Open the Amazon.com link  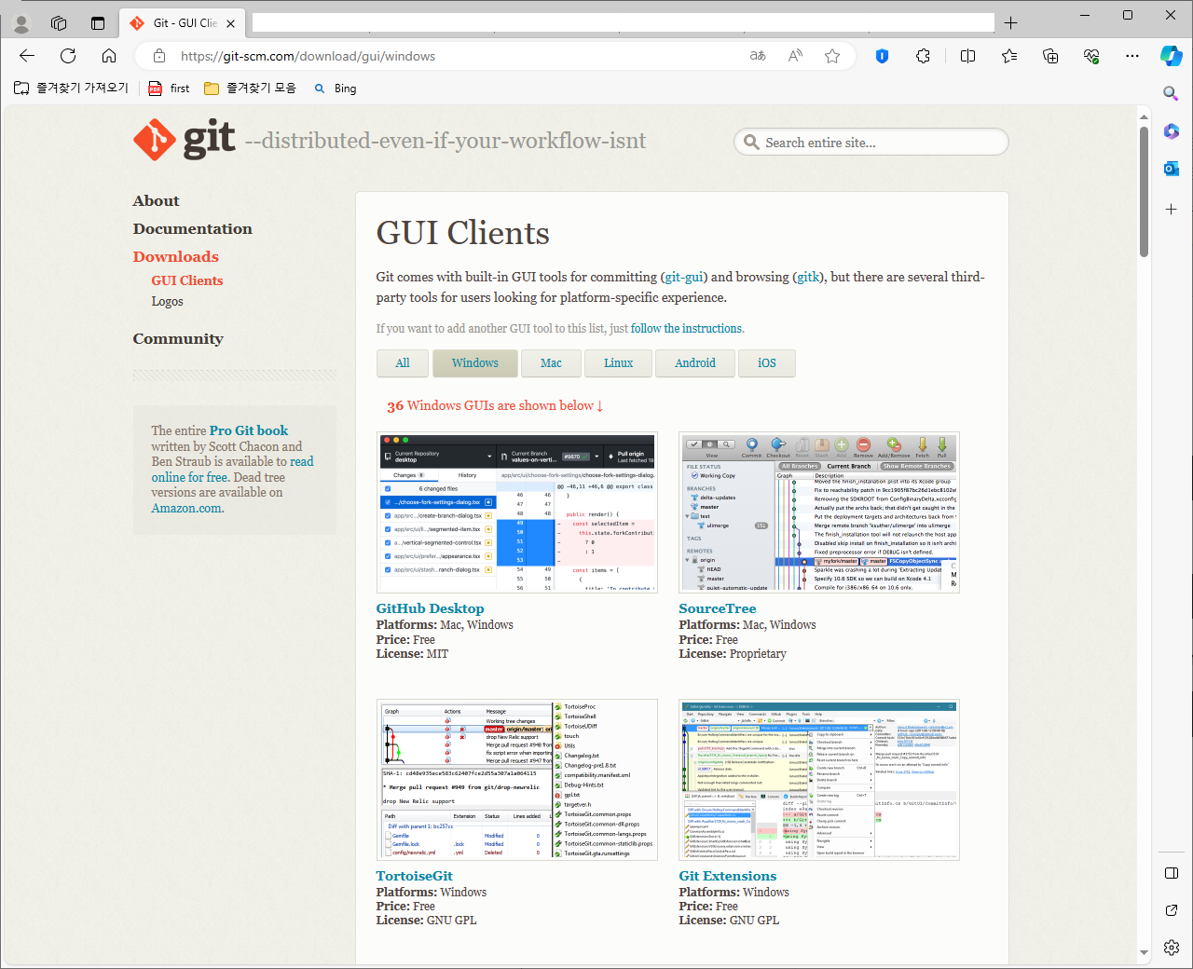187,508
